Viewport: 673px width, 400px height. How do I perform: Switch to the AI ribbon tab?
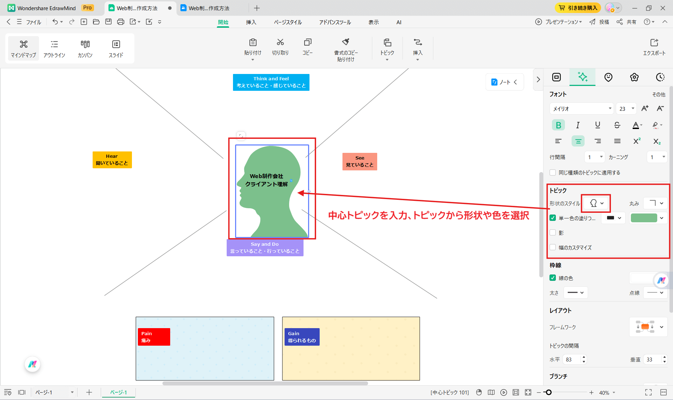(x=398, y=22)
